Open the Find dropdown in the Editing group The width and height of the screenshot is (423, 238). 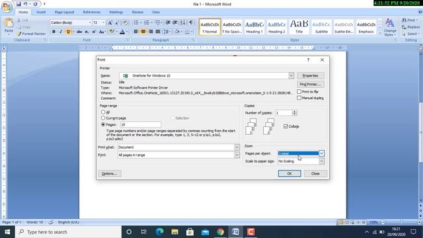click(417, 20)
